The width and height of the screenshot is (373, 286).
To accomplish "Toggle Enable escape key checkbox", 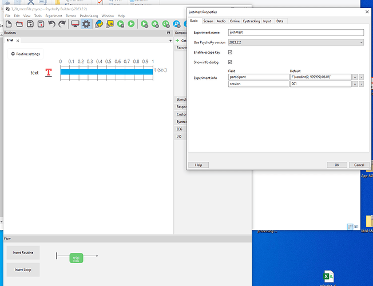I will point(230,52).
